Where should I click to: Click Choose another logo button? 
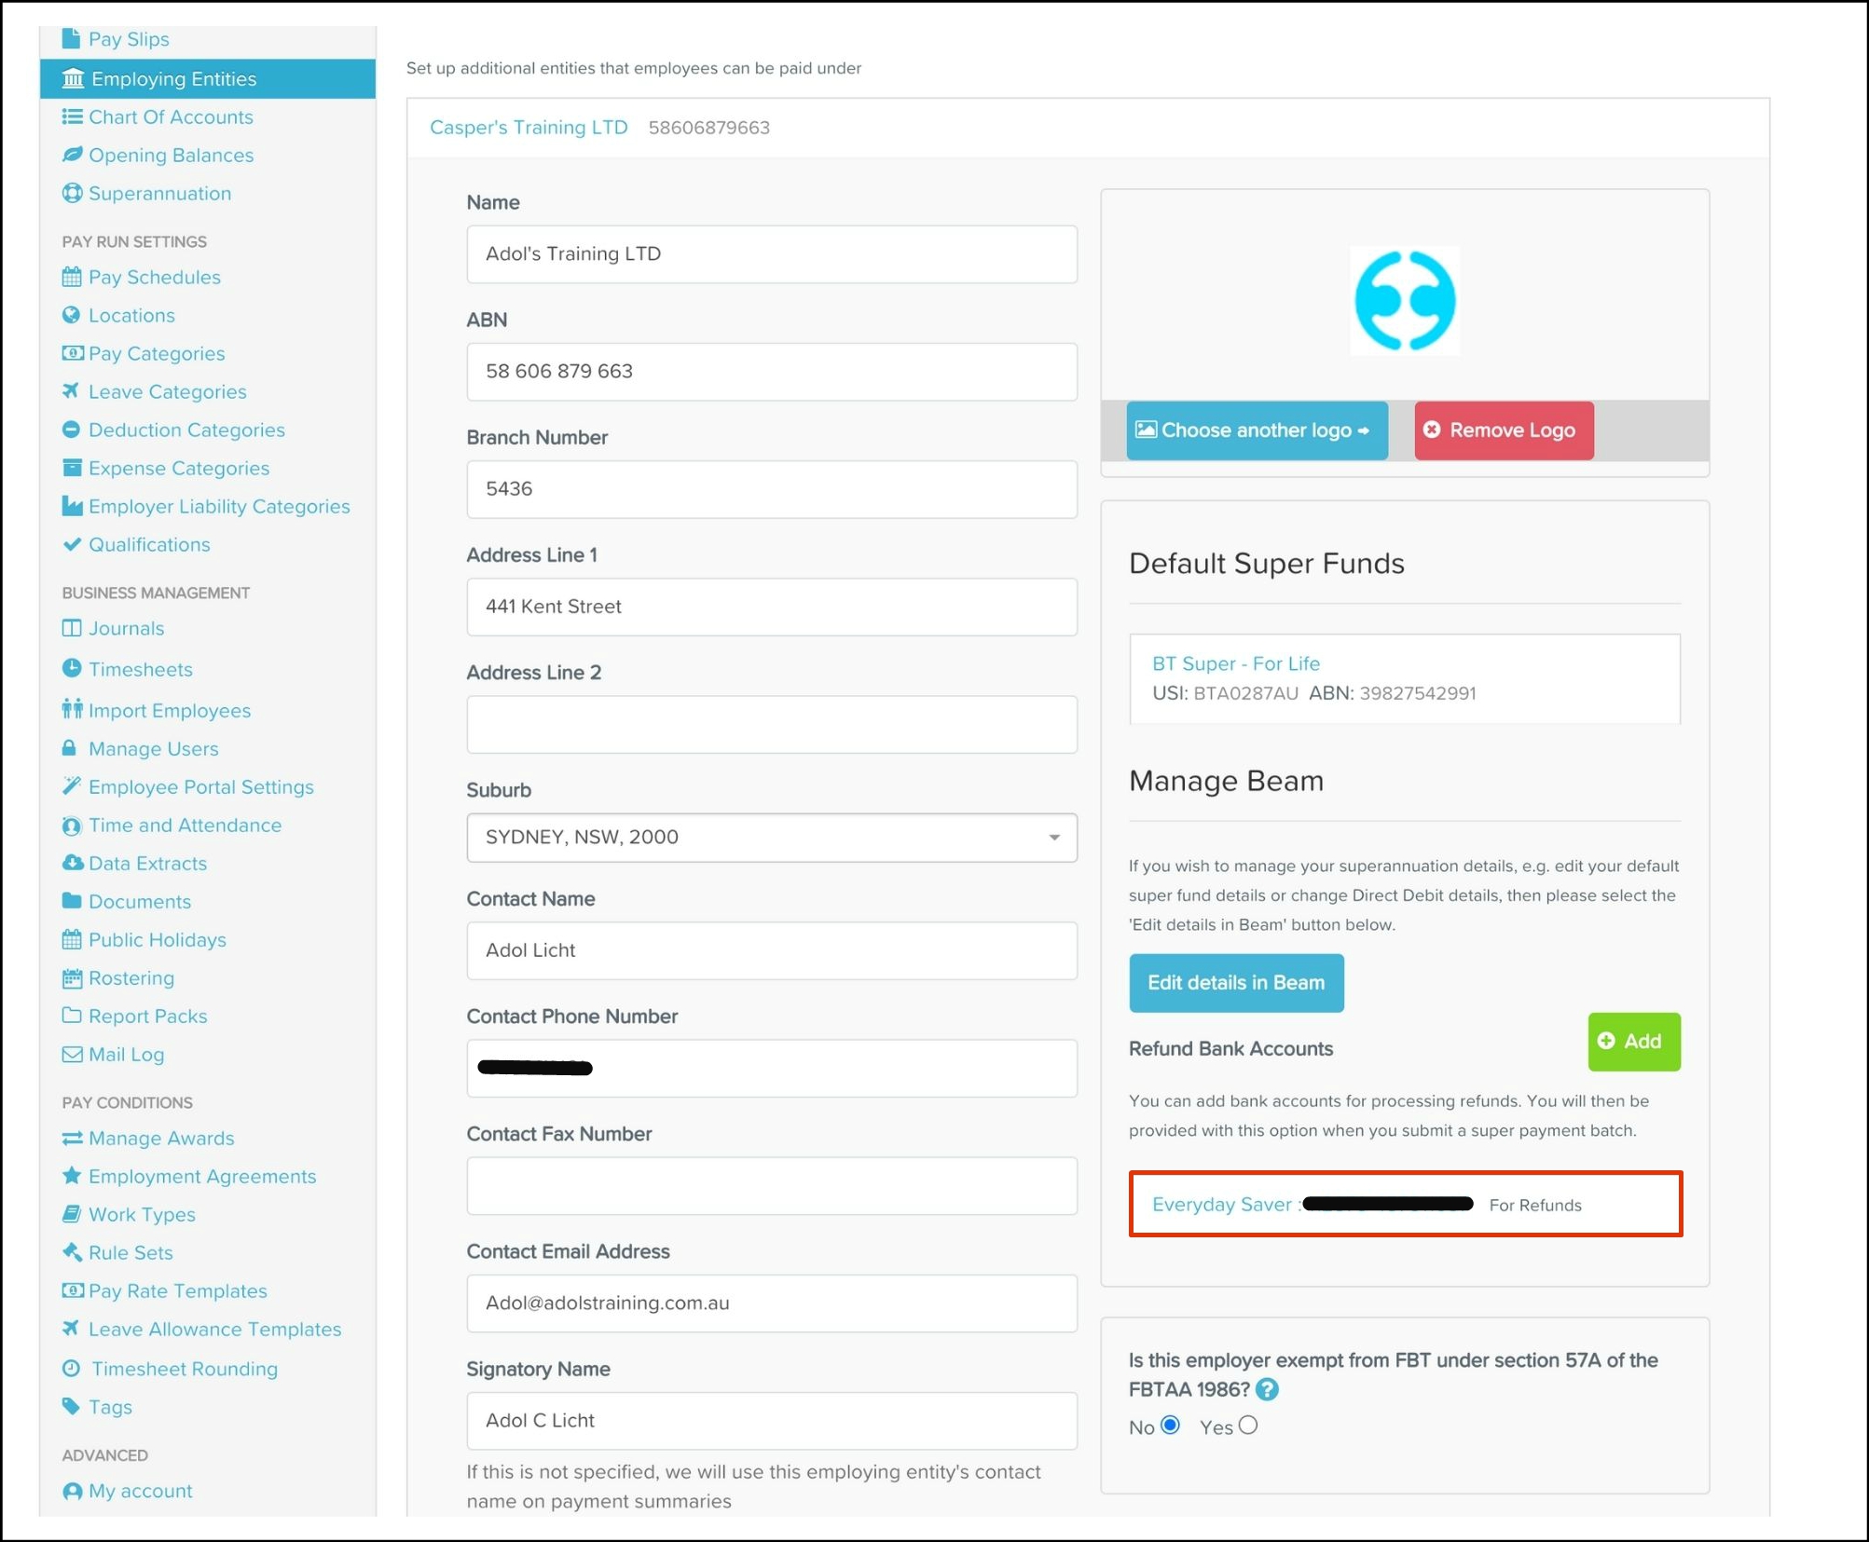pos(1256,430)
